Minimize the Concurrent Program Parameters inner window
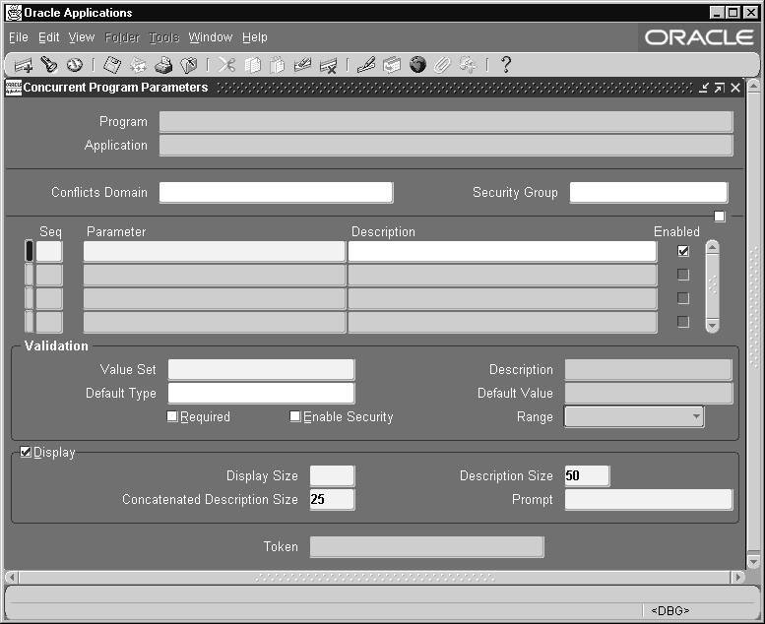This screenshot has height=624, width=765. point(704,88)
